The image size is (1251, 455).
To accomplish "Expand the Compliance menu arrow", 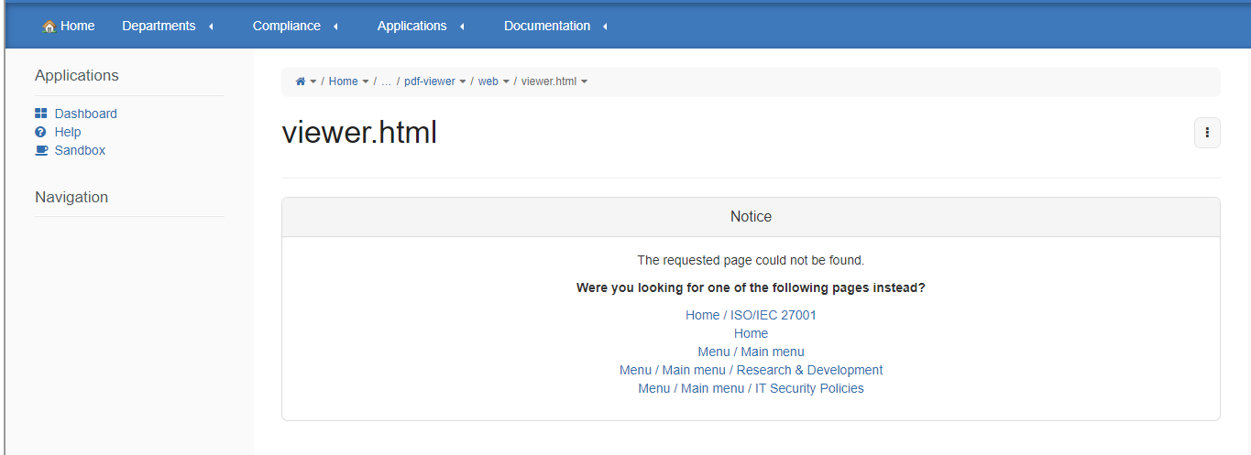I will (x=335, y=27).
